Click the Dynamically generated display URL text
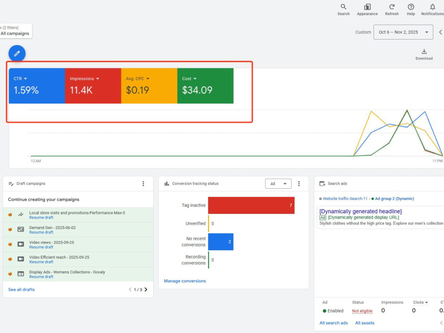Image resolution: width=444 pixels, height=333 pixels. [363, 218]
